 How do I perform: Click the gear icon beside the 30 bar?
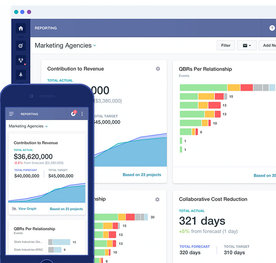(x=157, y=200)
